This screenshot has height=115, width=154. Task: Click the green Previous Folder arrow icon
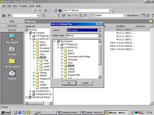point(69,16)
